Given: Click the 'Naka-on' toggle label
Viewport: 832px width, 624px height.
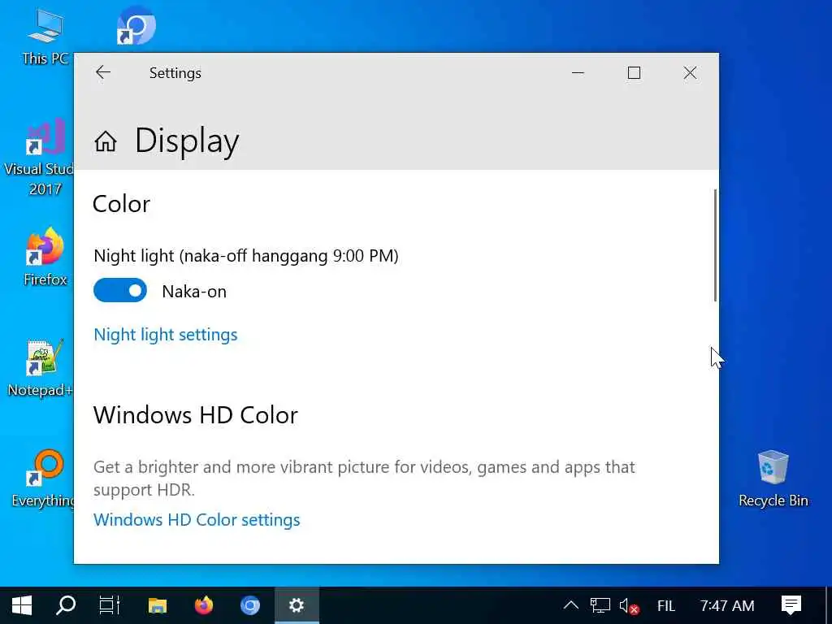Looking at the screenshot, I should point(194,292).
